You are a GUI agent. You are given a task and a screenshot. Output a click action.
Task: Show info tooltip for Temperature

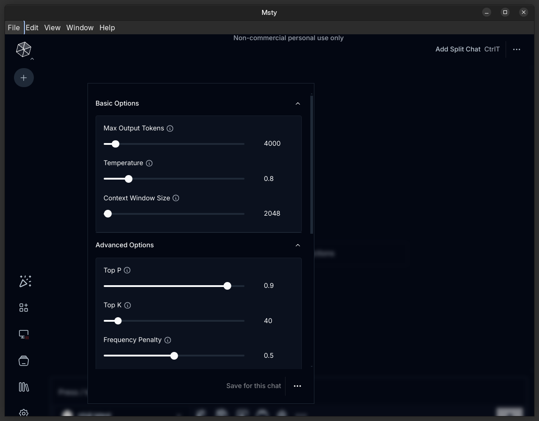149,163
